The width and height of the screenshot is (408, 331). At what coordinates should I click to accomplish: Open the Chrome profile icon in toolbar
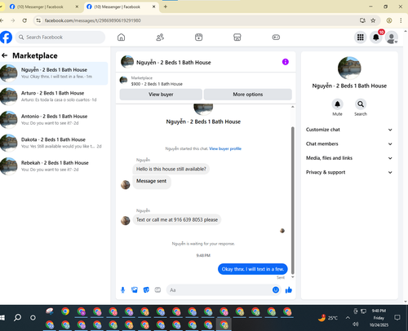(389, 20)
